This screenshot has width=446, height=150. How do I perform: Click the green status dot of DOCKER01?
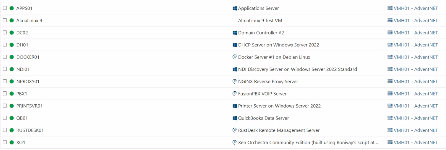click(x=12, y=57)
